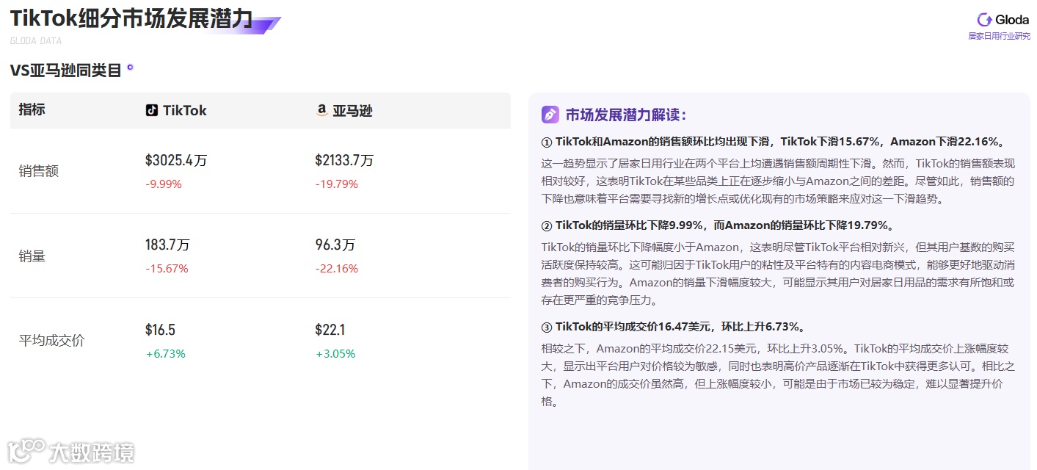Click the 销量 row label
This screenshot has width=1037, height=470.
pos(32,256)
